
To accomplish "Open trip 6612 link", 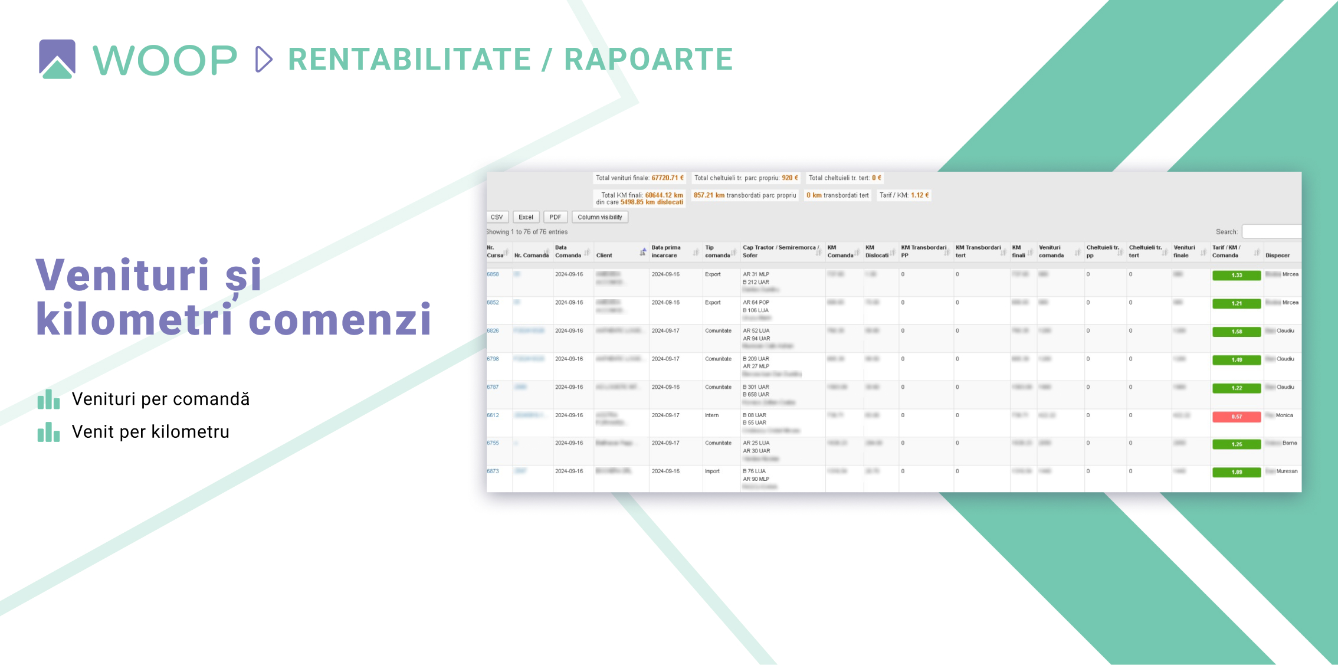I will pos(493,415).
